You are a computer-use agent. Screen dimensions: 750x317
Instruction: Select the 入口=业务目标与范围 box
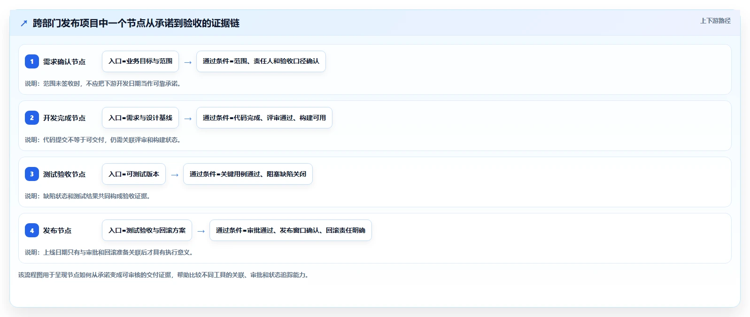(x=140, y=61)
